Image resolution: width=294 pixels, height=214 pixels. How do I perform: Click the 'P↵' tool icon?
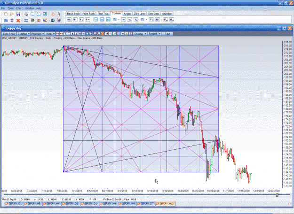pos(166,19)
